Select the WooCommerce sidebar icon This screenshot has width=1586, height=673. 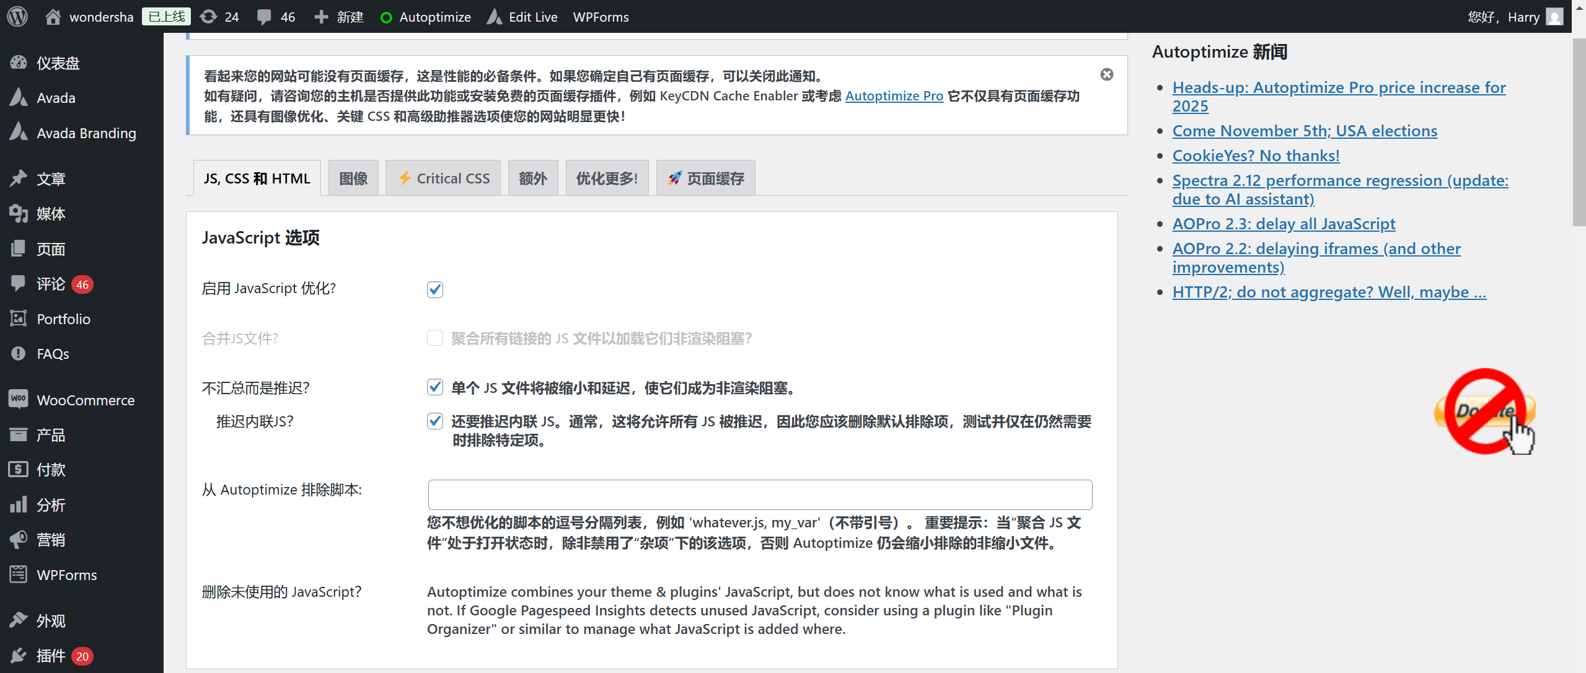[19, 400]
